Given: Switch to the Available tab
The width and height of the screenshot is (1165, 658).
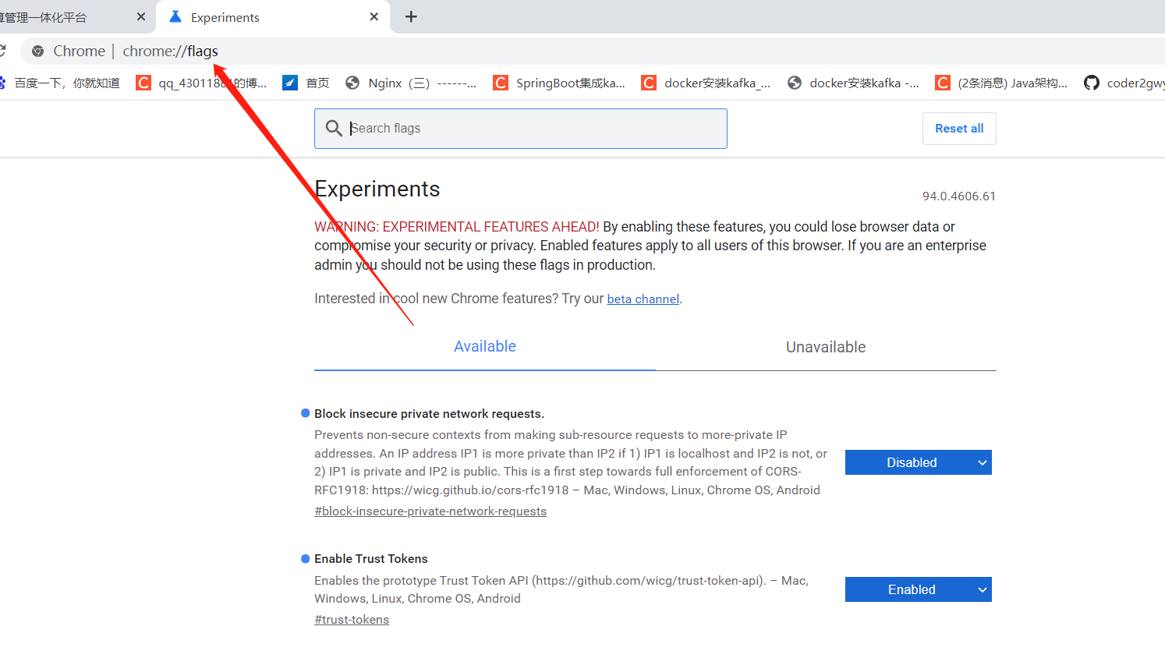Looking at the screenshot, I should pyautogui.click(x=485, y=347).
